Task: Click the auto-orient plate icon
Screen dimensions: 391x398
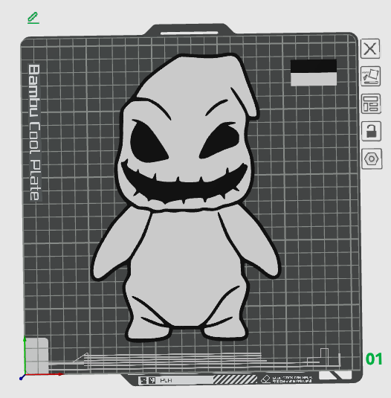Action: point(370,76)
